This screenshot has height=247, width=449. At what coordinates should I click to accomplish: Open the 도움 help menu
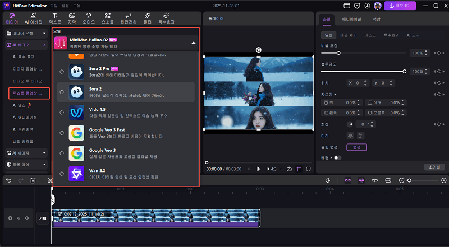76,6
